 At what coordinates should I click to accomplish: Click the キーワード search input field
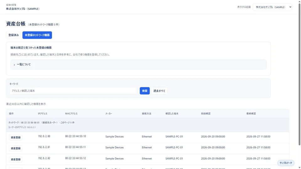73,91
